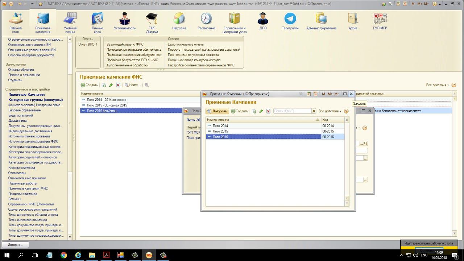Click the Выбрать button in Приемные Кампании dialog
464x261 pixels.
click(x=217, y=111)
